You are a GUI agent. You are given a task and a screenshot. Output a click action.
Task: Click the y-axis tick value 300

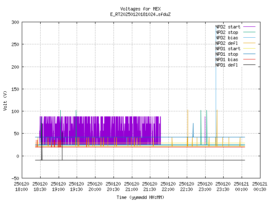(15, 22)
